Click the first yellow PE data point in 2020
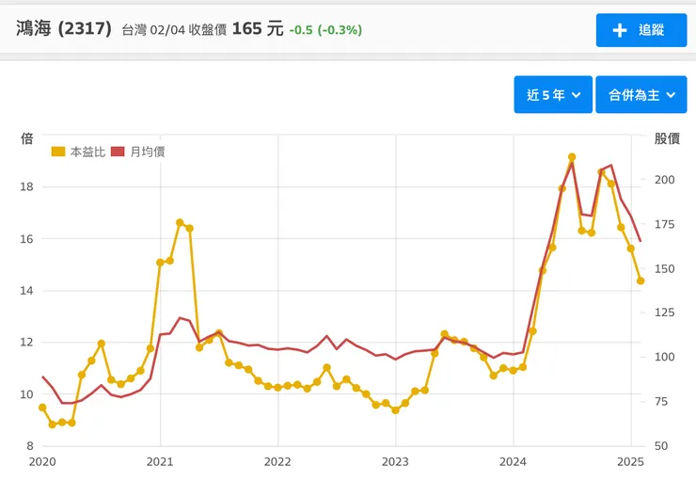Image resolution: width=696 pixels, height=481 pixels. [42, 408]
